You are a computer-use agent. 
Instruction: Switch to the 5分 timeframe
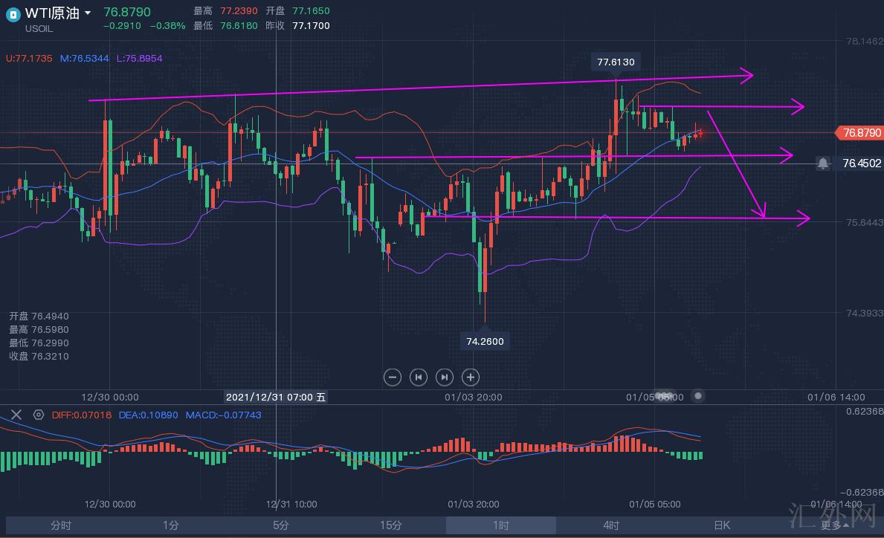click(281, 525)
